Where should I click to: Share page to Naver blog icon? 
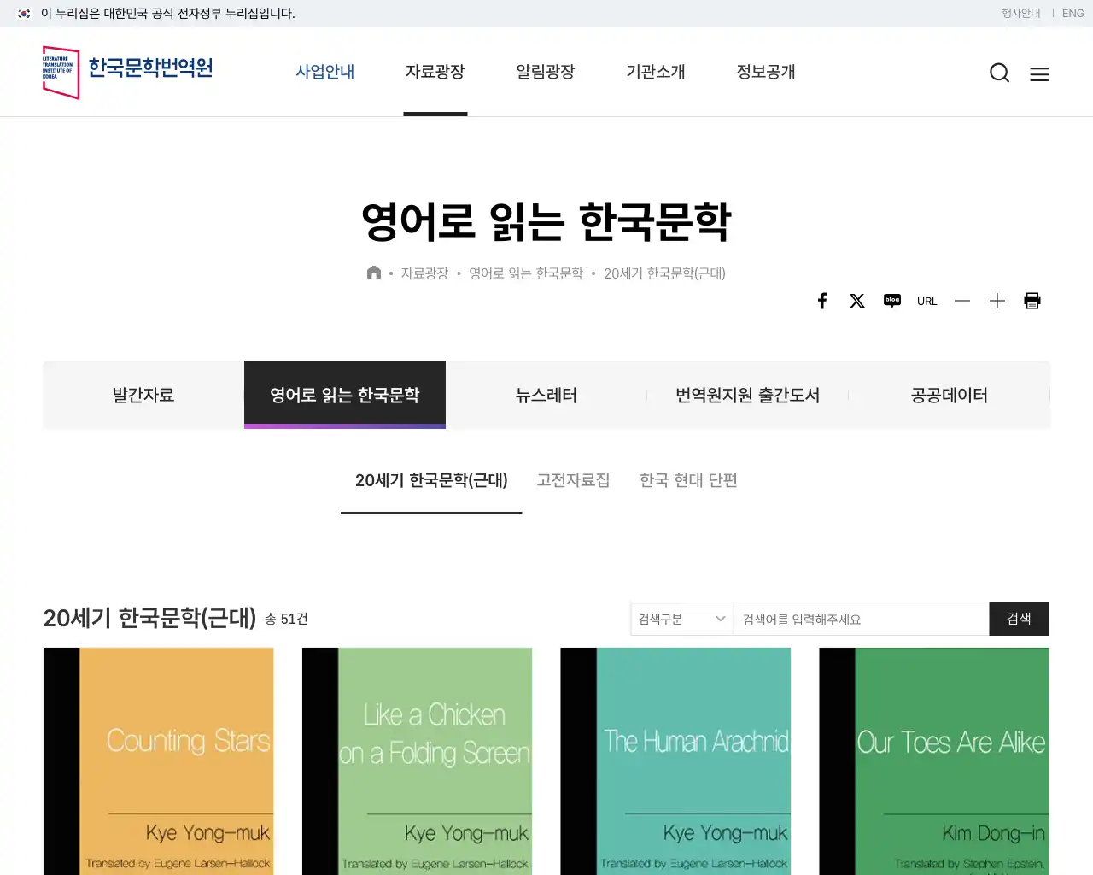click(892, 301)
